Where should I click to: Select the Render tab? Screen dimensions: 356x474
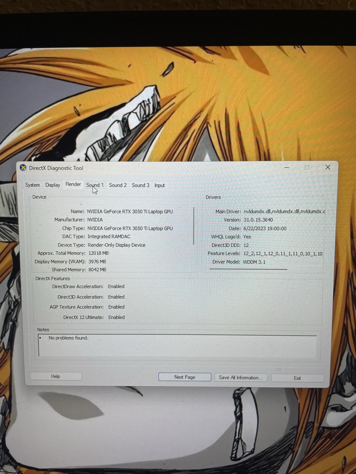[x=73, y=184]
